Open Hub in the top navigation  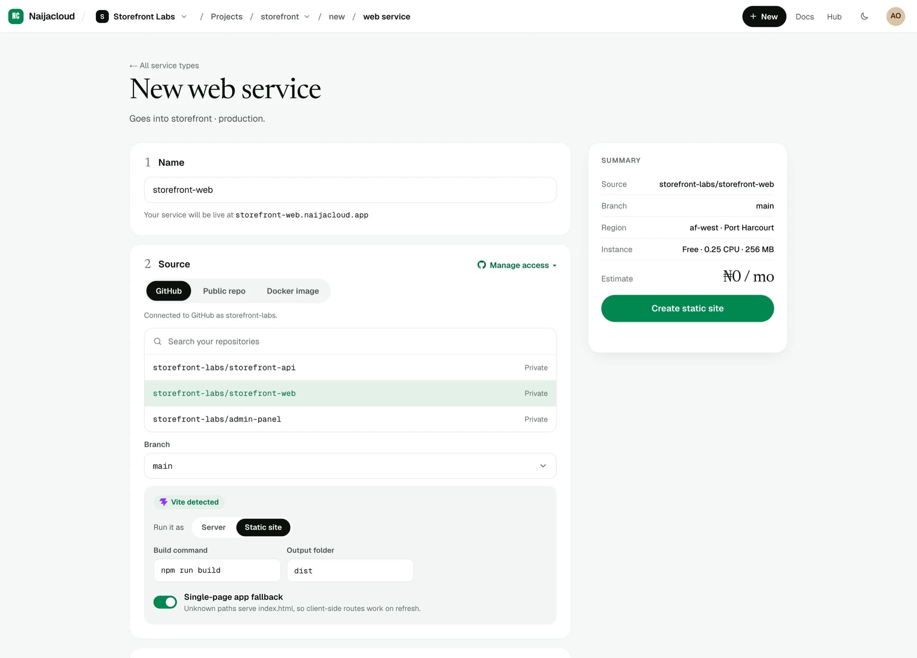coord(834,16)
